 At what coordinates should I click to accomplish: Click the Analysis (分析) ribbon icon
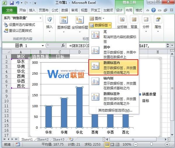click(x=146, y=23)
